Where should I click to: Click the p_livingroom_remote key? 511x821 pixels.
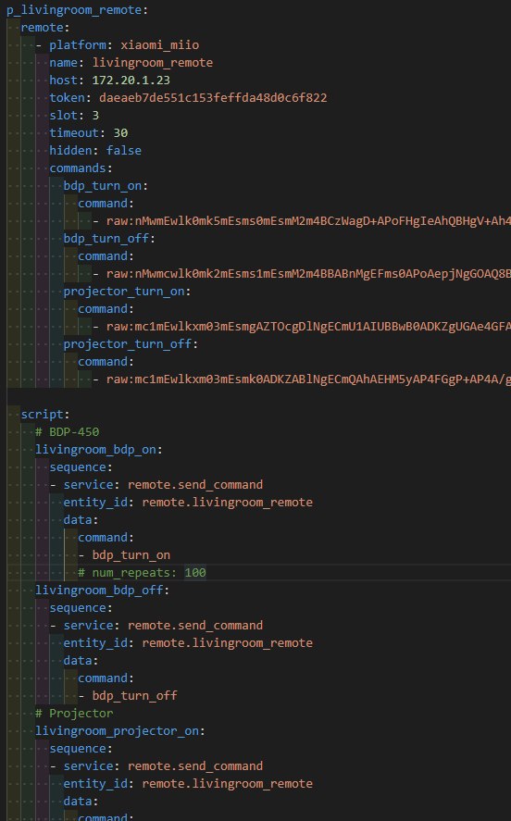coord(74,10)
